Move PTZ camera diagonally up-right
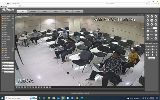160x100 pixels. click(x=156, y=16)
